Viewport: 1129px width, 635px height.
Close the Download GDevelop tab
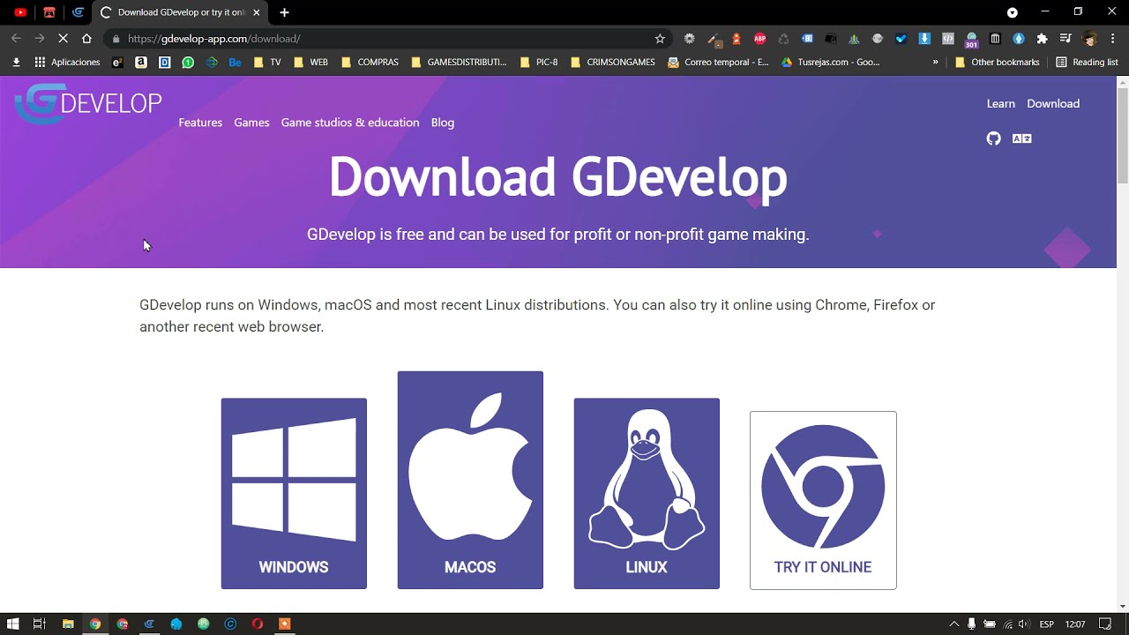click(x=257, y=12)
